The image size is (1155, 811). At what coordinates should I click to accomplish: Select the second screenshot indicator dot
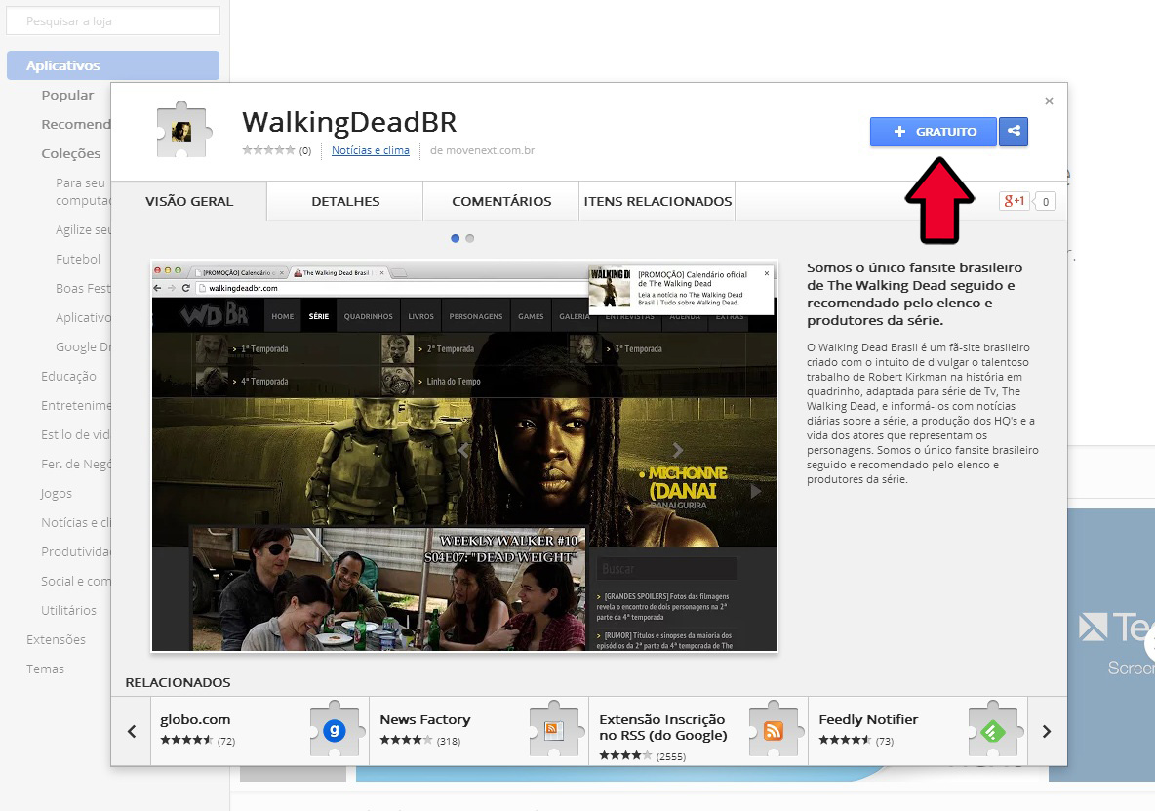[470, 238]
